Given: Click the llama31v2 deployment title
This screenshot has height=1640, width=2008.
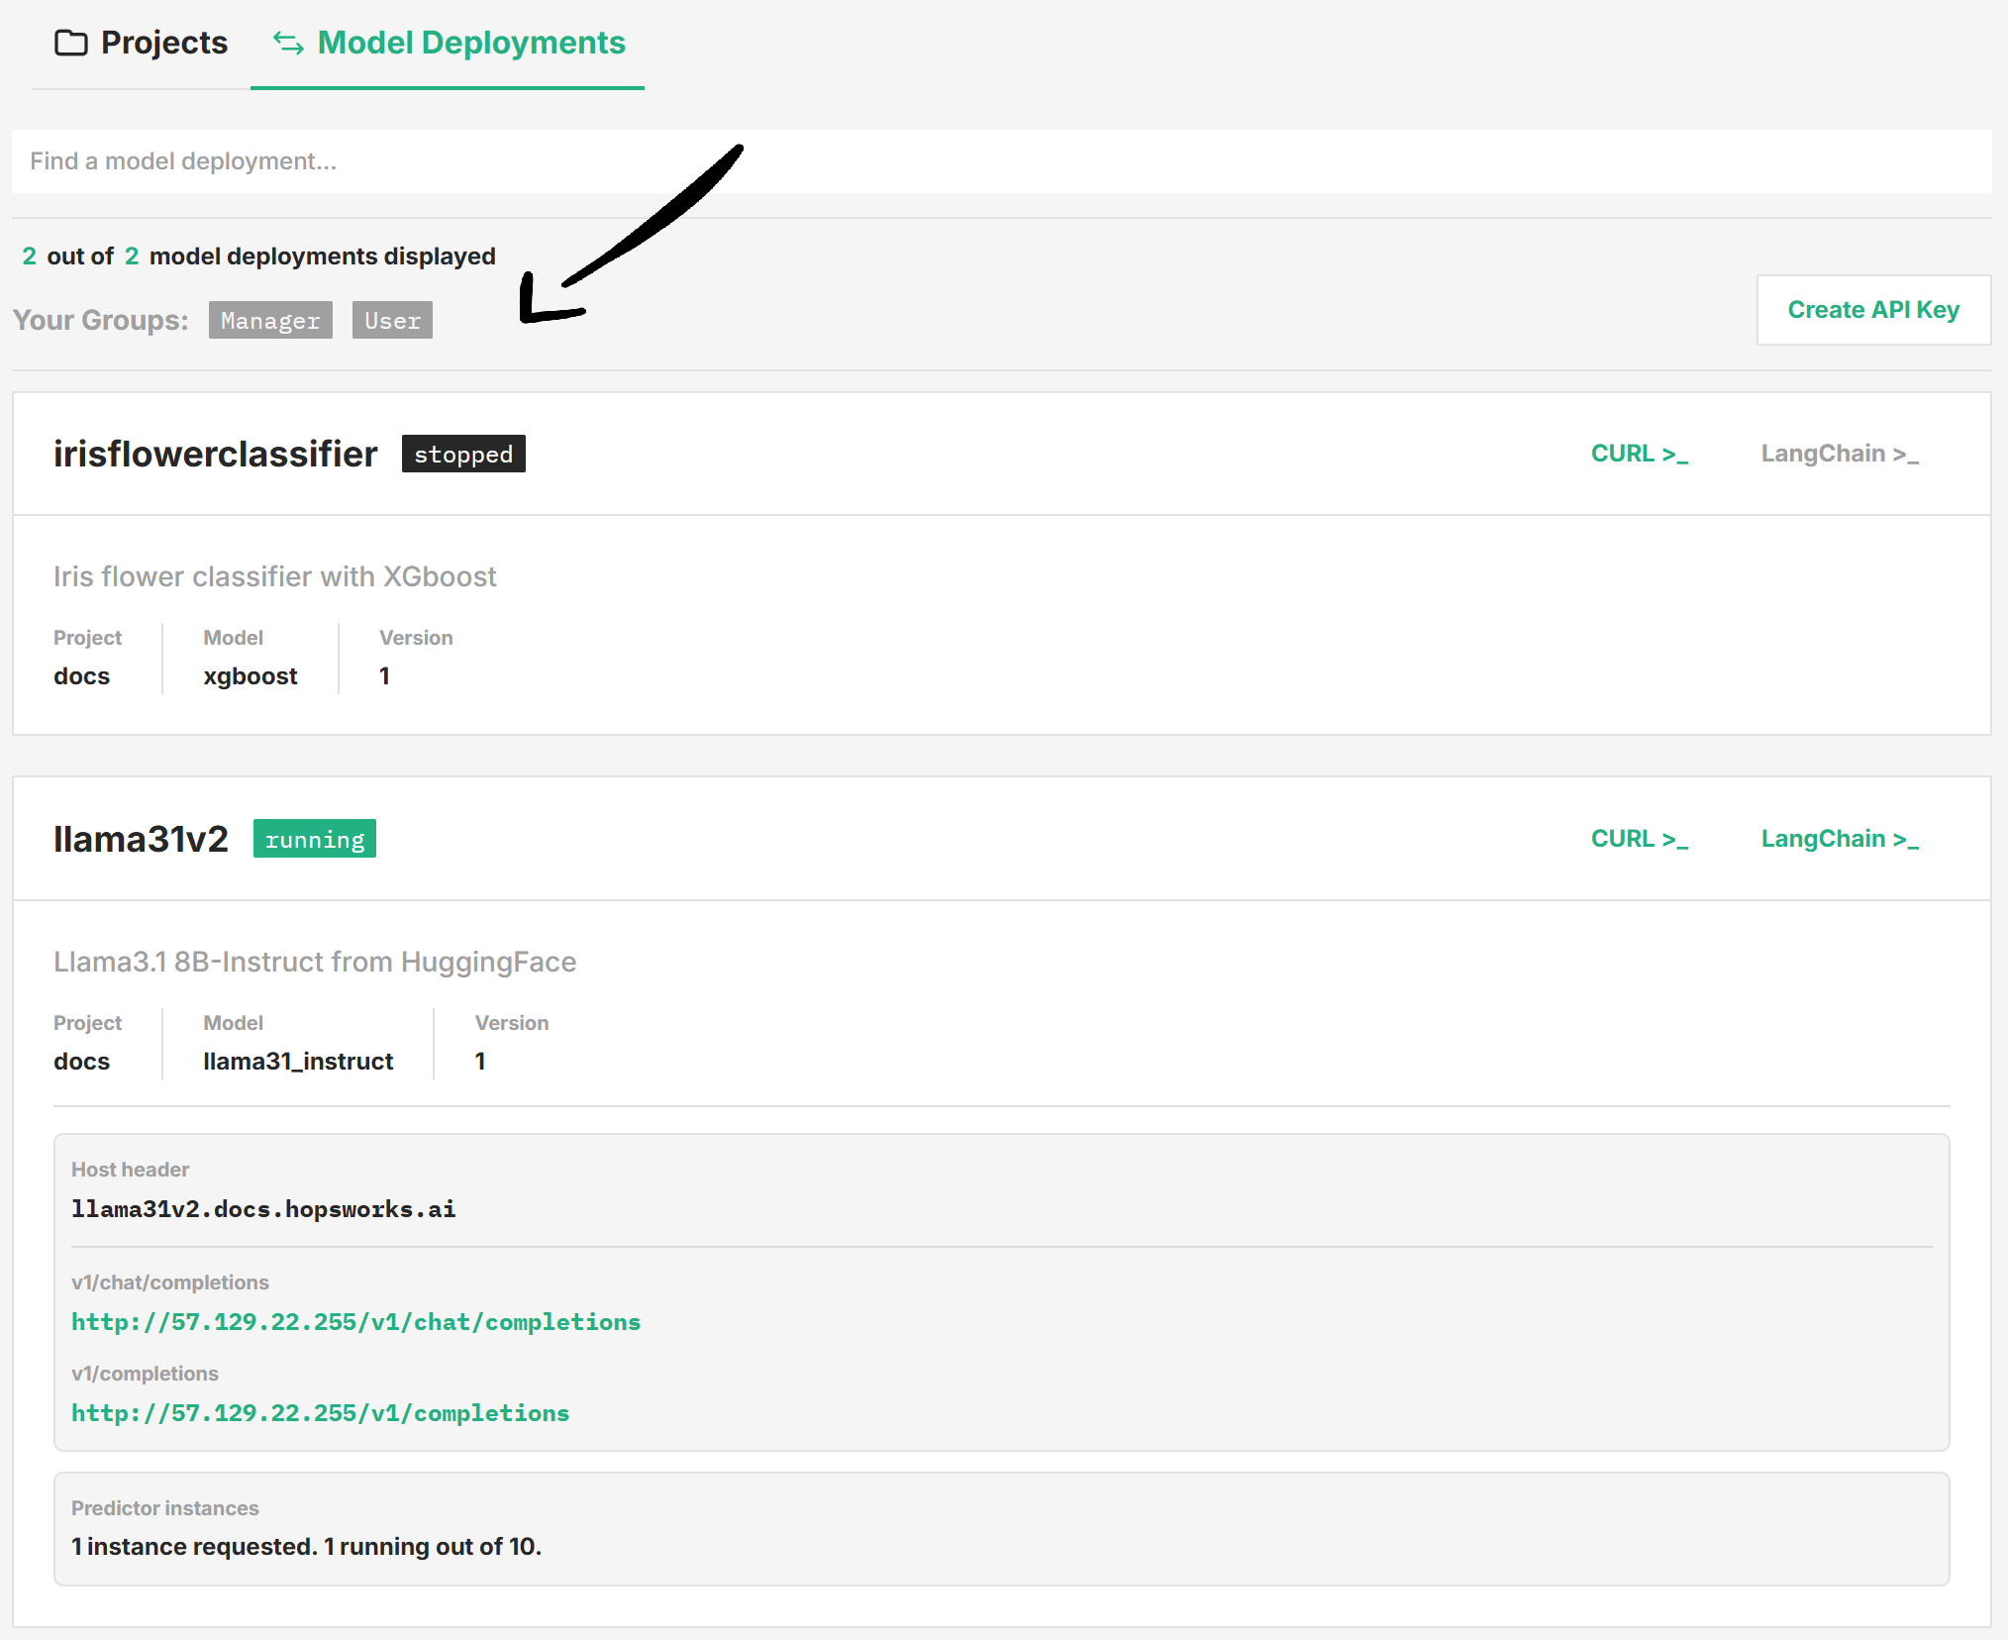Looking at the screenshot, I should [141, 839].
